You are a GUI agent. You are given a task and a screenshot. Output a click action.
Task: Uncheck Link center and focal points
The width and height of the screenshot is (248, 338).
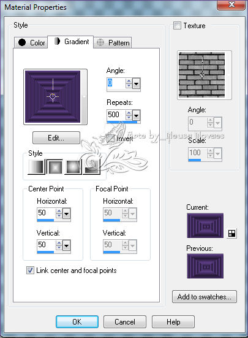[30, 270]
